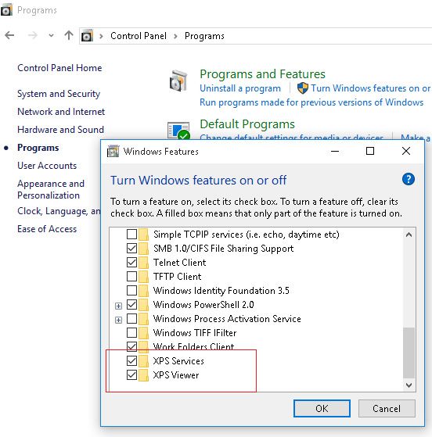Uncheck the XPS Viewer checkbox
This screenshot has width=432, height=437.
point(131,374)
